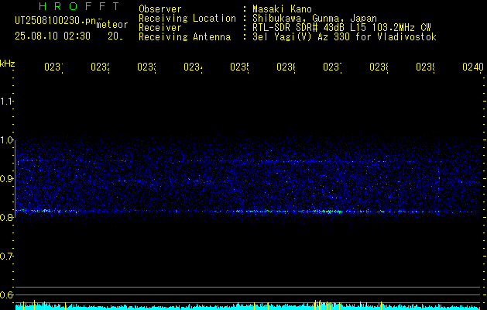
Task: Click the 1.0 kHz frequency label
Action: 6,140
